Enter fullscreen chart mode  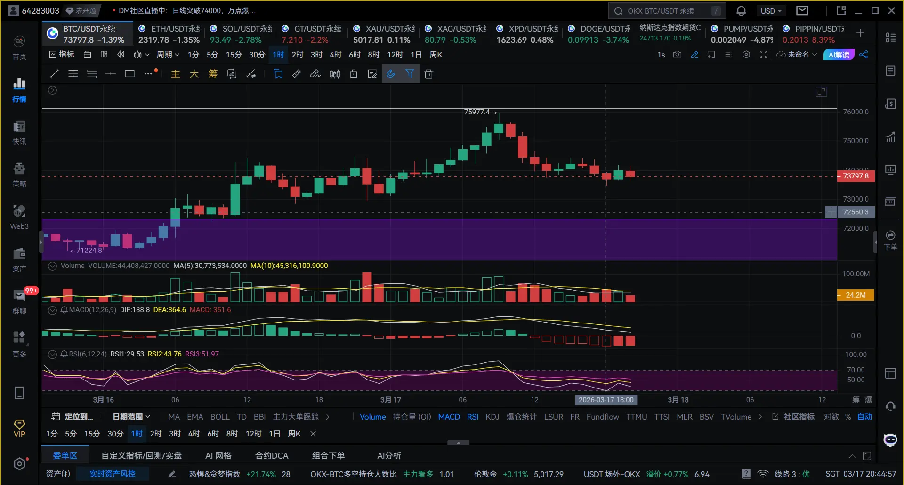coord(763,55)
